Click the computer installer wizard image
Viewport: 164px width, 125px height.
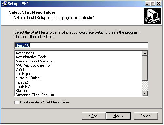[x=152, y=16]
